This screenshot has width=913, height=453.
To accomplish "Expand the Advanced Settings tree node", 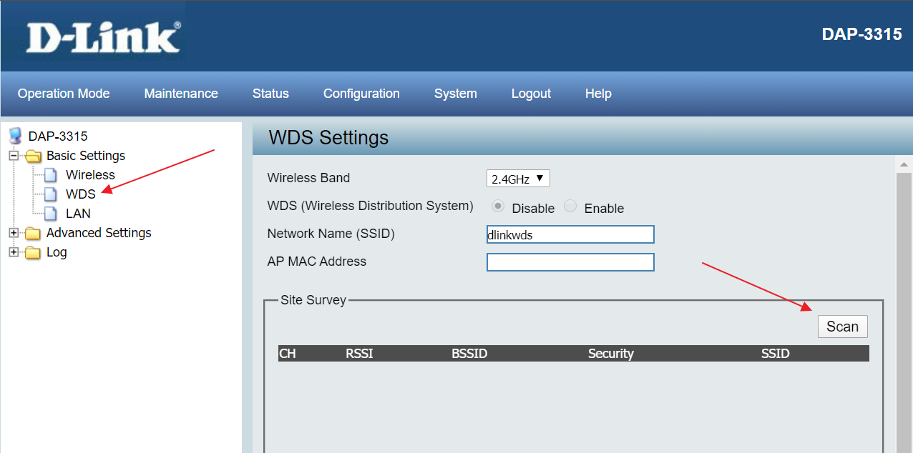I will [x=13, y=233].
